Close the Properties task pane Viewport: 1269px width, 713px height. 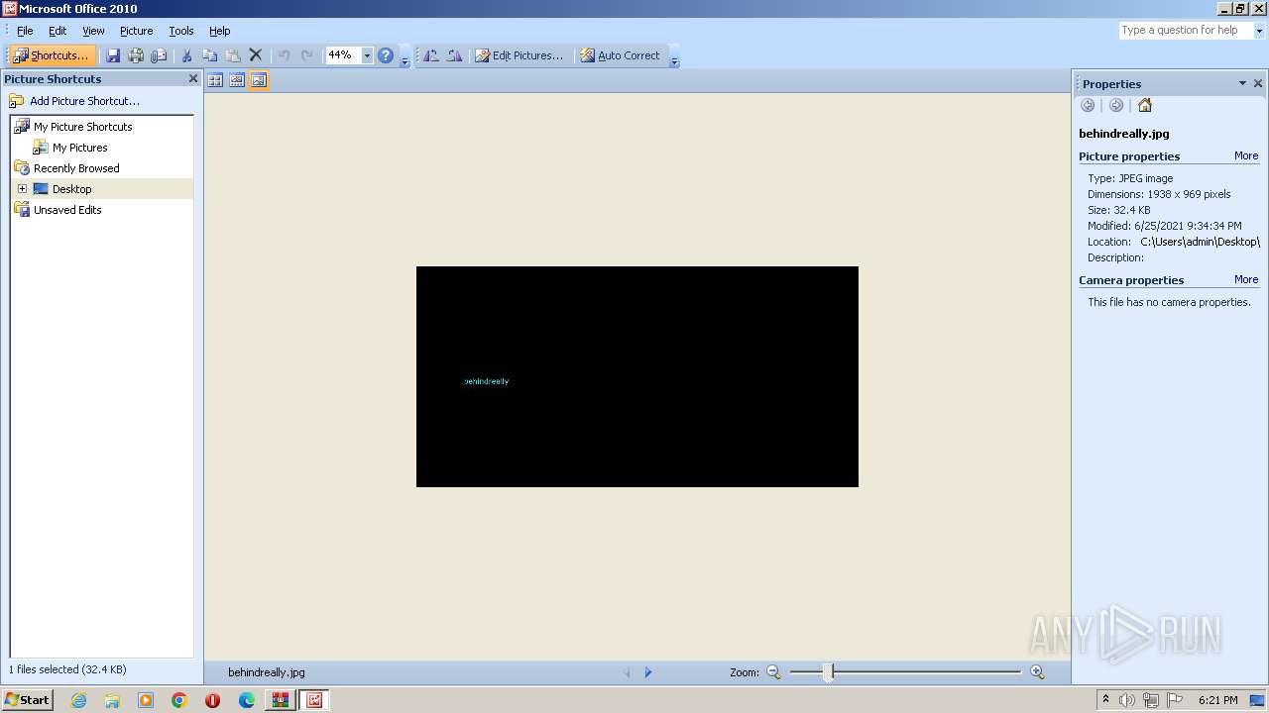(x=1258, y=83)
